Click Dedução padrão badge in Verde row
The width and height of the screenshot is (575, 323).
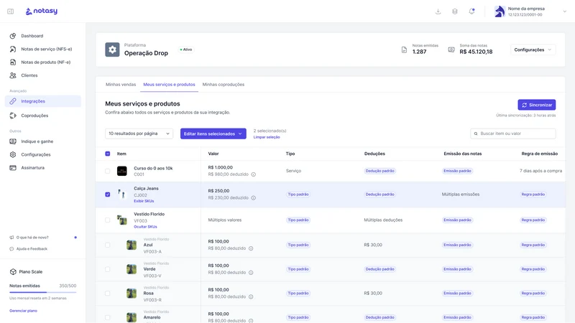(x=380, y=269)
